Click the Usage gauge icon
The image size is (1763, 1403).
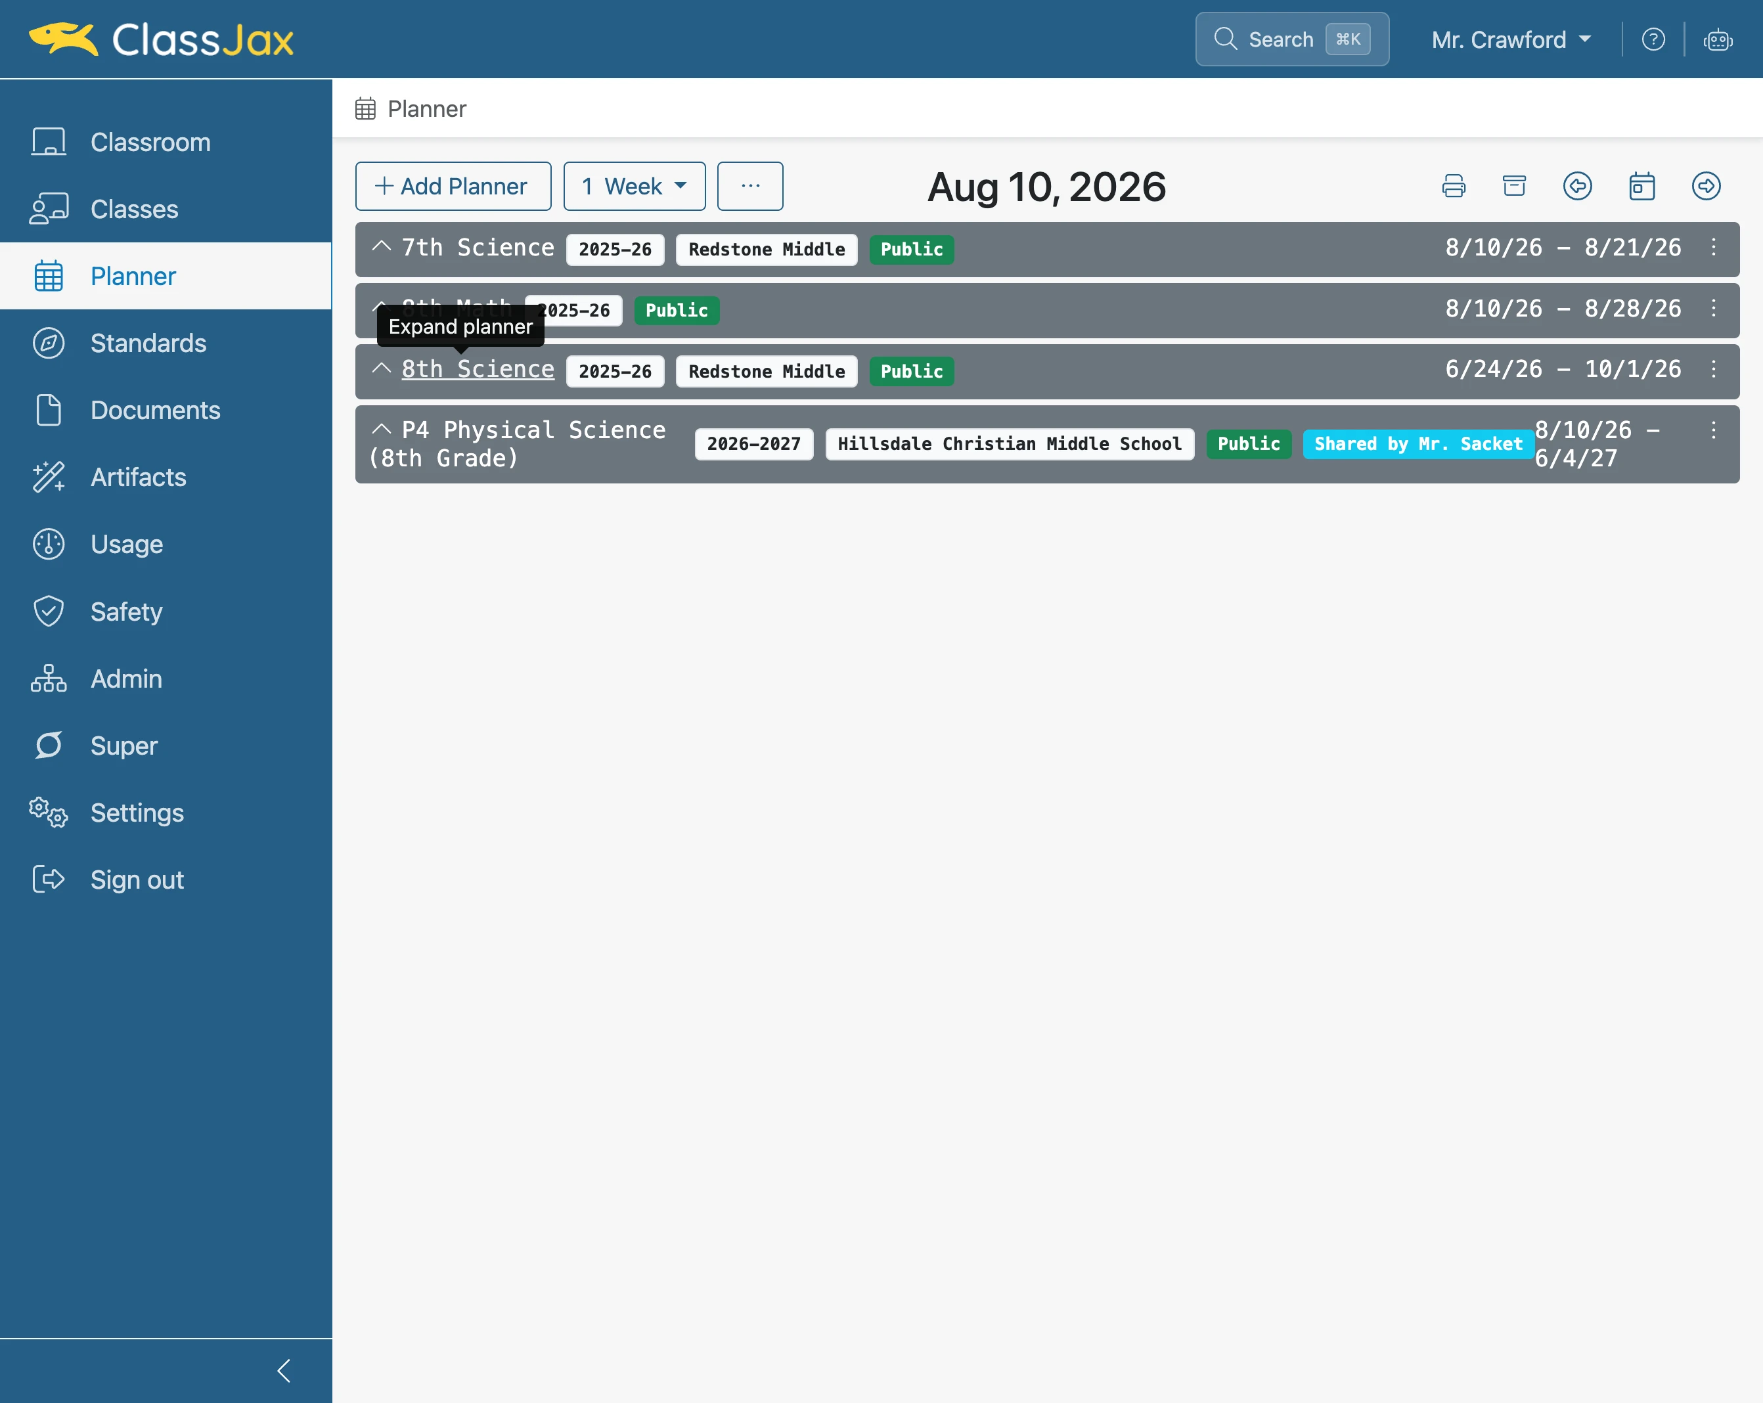click(48, 544)
